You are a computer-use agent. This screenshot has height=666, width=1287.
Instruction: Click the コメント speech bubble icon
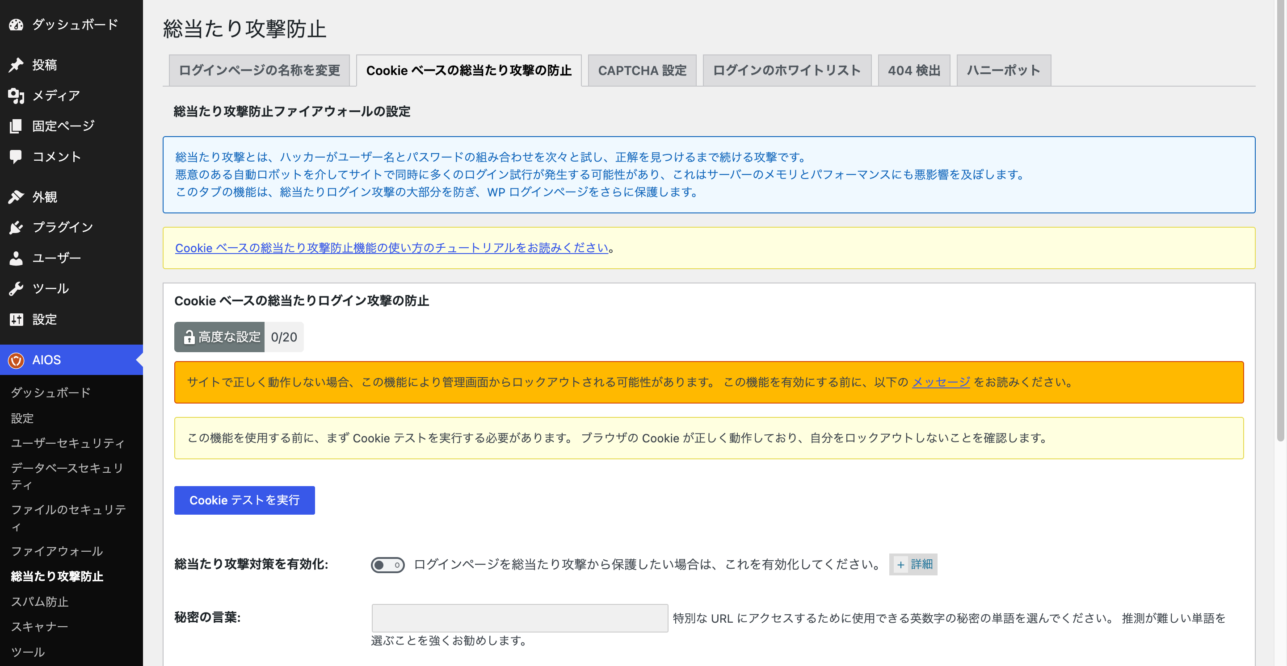pyautogui.click(x=16, y=157)
